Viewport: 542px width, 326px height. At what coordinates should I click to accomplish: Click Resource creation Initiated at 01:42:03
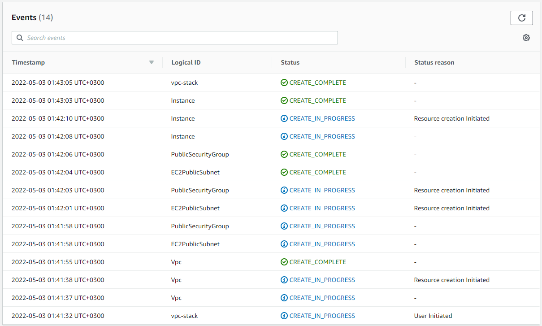(452, 190)
